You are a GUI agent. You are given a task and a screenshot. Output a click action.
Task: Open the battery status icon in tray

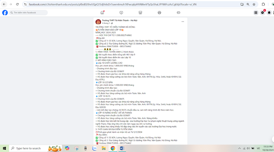click(x=253, y=148)
